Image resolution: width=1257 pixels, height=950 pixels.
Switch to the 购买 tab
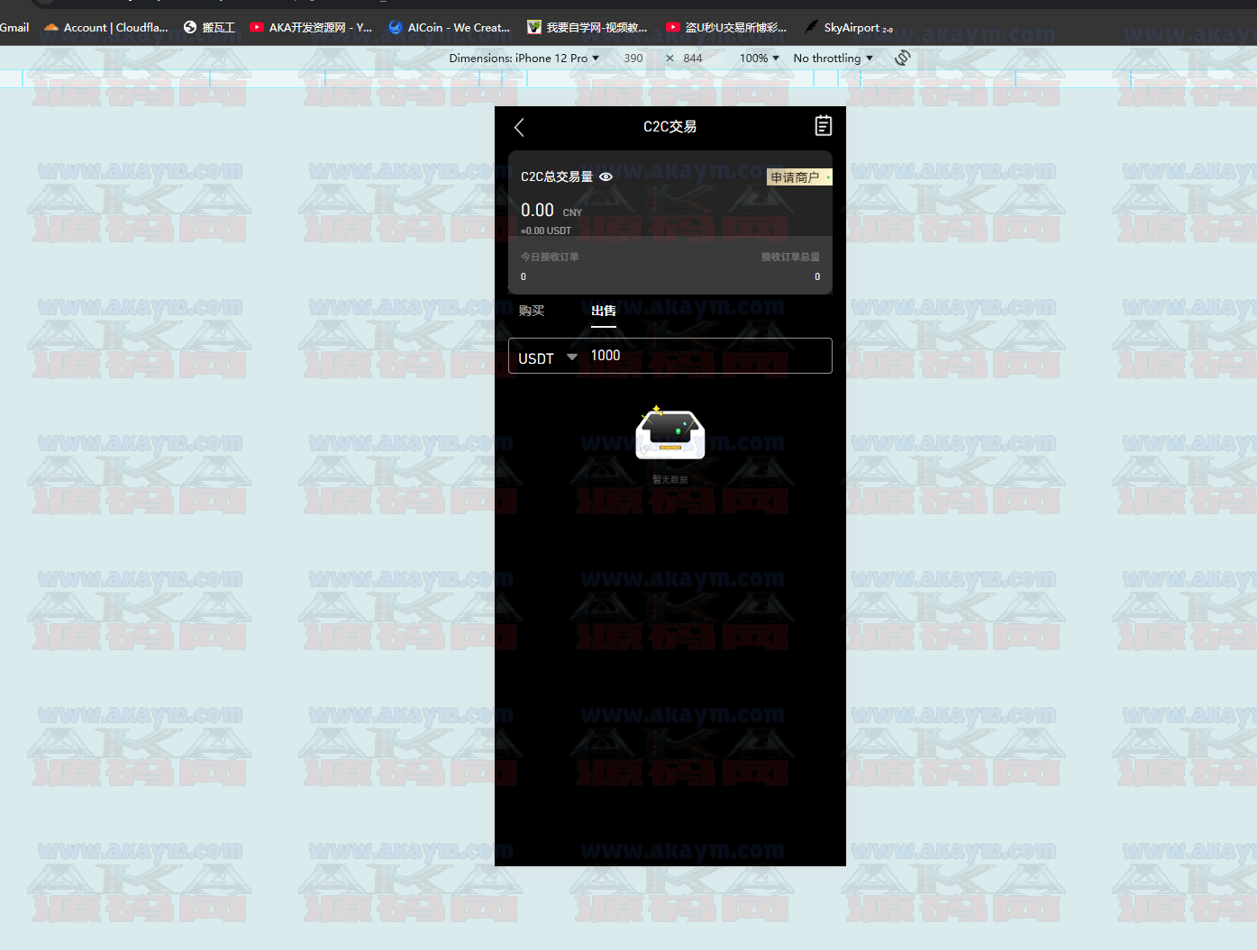[532, 311]
